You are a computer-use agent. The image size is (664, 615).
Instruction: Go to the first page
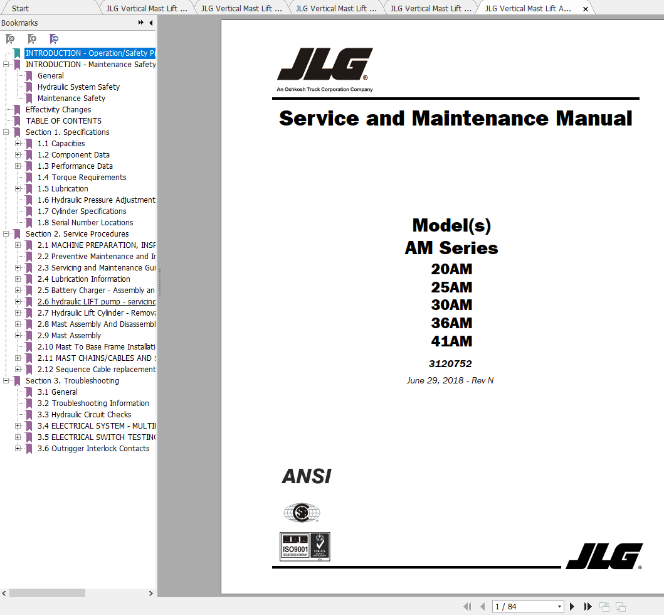click(468, 606)
